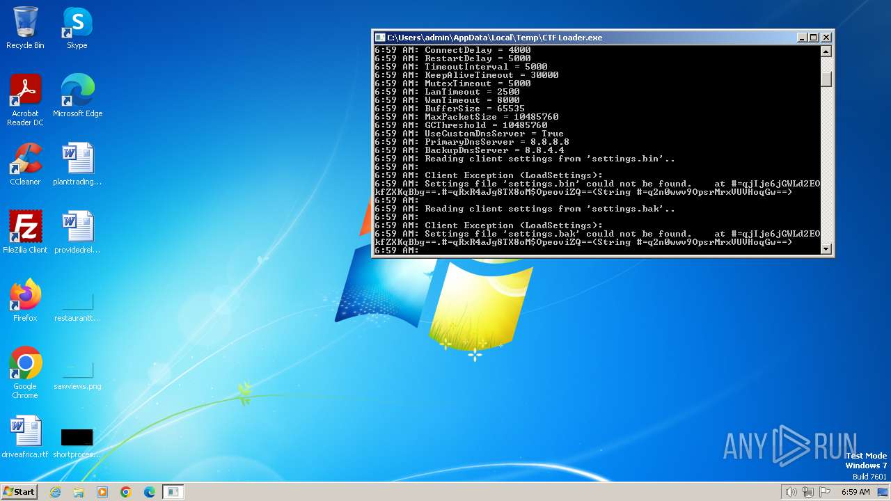Click the 'PrimaryDnsServer = 8.8.8.8' line
Viewport: 891px width, 501px height.
(472, 142)
